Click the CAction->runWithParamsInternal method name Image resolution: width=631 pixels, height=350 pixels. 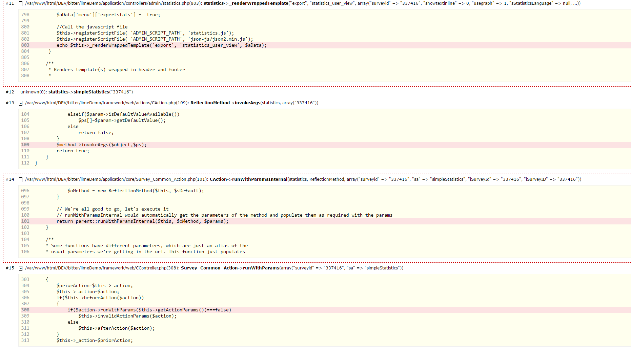(248, 179)
